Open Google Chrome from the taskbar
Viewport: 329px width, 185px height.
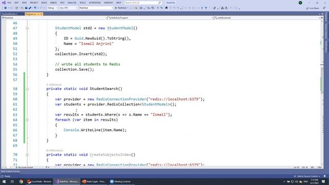point(21,181)
